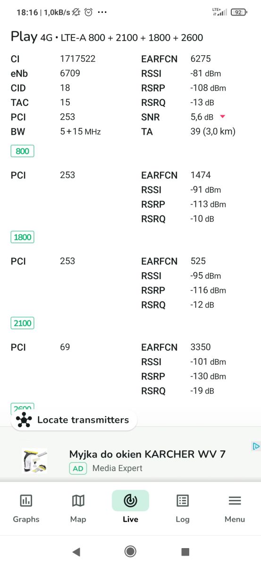
Task: Tap the Android recent apps square
Action: pyautogui.click(x=185, y=551)
